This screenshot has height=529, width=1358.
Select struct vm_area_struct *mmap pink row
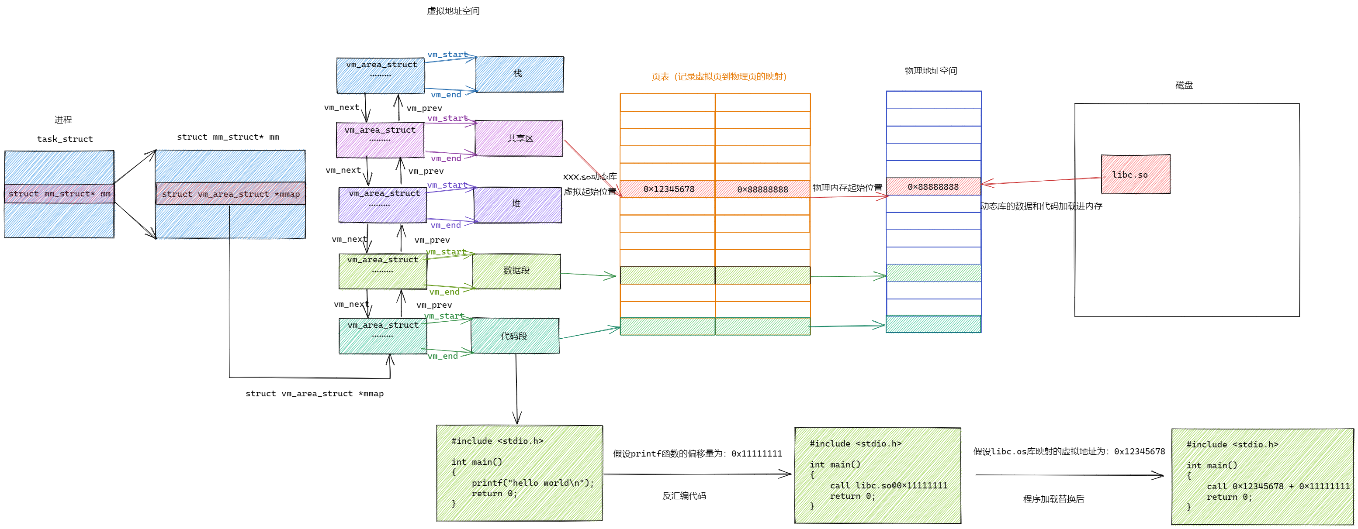tap(230, 194)
